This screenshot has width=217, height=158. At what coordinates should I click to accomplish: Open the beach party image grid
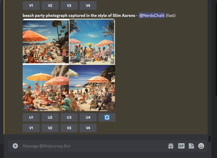click(69, 65)
